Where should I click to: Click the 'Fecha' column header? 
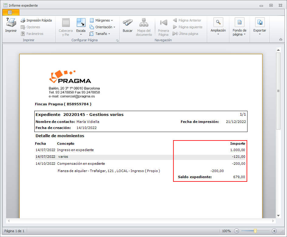pos(40,144)
